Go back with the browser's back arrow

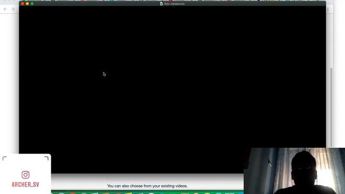5,9
